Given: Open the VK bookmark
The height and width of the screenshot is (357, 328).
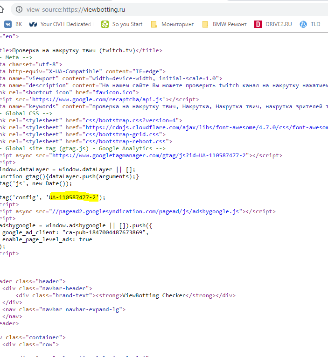Looking at the screenshot, I should [x=14, y=24].
